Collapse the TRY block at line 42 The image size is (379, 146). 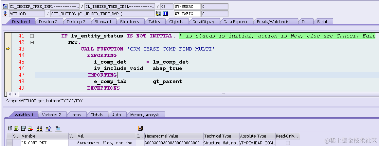(x=32, y=43)
